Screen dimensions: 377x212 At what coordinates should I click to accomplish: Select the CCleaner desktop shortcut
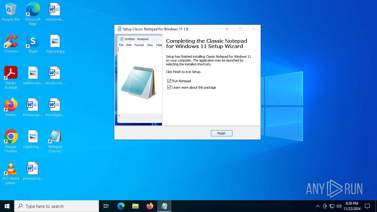click(11, 44)
